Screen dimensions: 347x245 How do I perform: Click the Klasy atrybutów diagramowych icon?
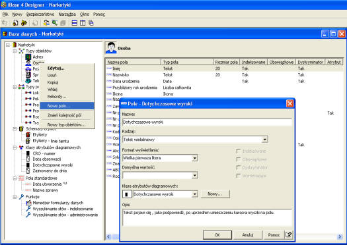point(21,148)
